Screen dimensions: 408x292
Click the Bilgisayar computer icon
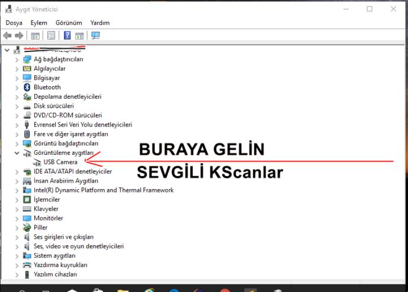[27, 78]
